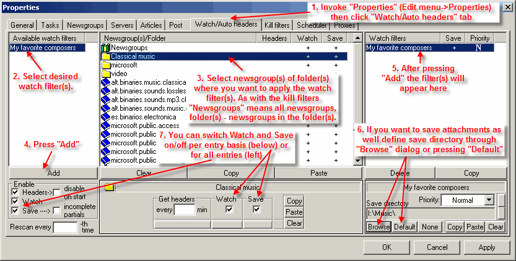Click the yellow folder icon in the entry details panel
The width and height of the screenshot is (516, 261).
[109, 187]
